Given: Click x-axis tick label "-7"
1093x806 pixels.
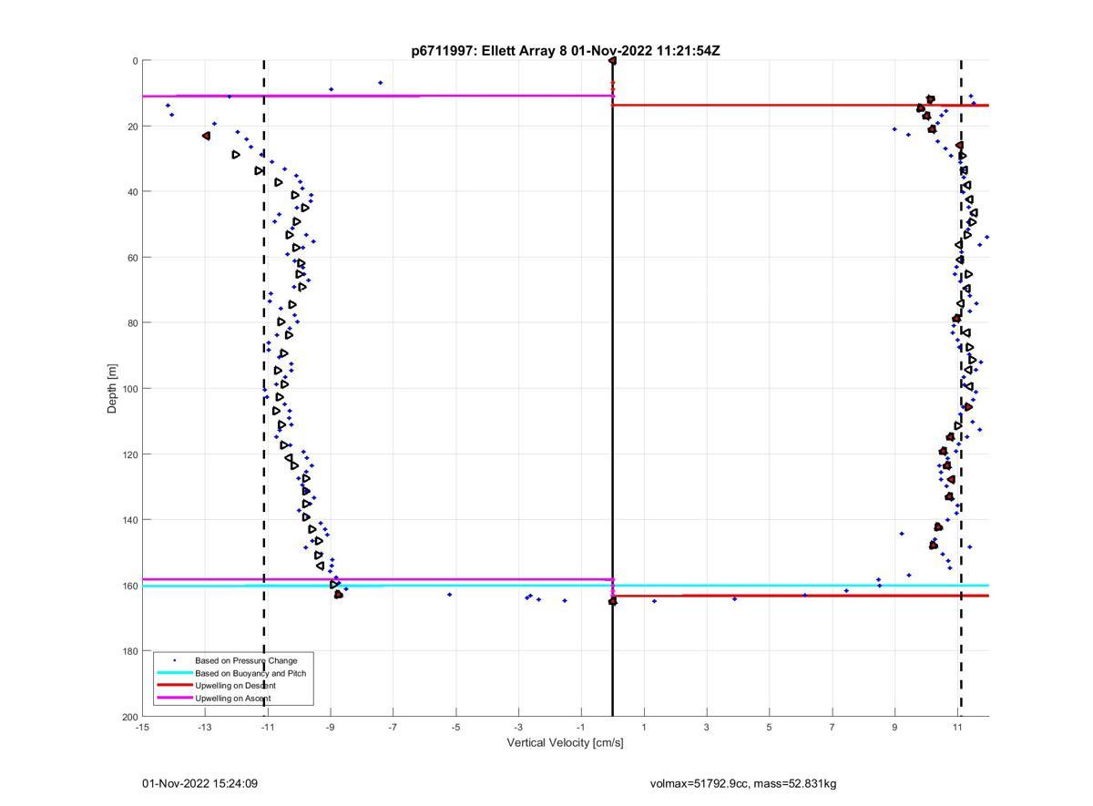Looking at the screenshot, I should coord(393,727).
